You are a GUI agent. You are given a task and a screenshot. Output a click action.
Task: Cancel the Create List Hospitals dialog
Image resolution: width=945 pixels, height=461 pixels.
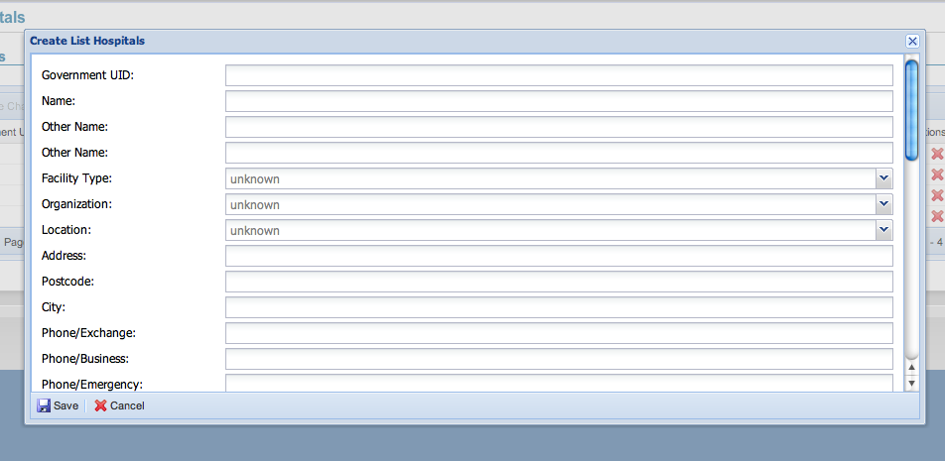(x=119, y=405)
